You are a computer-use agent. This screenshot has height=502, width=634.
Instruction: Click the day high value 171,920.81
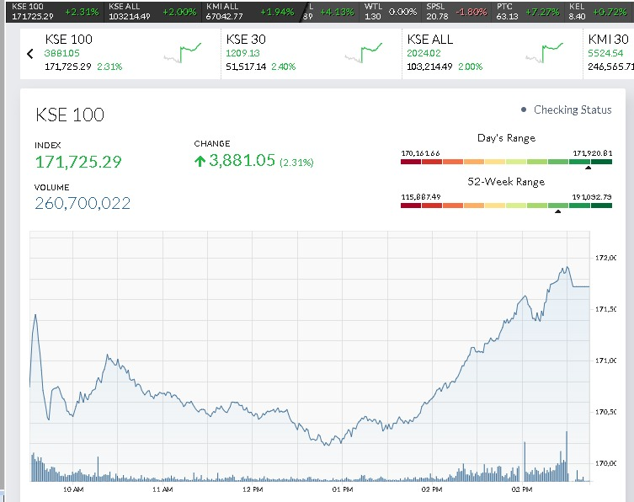pos(593,153)
